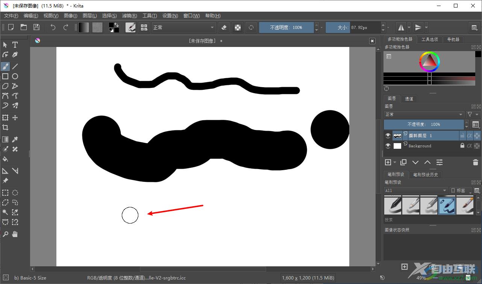This screenshot has width=482, height=284.
Task: Open the brush editor button
Action: pos(131,27)
